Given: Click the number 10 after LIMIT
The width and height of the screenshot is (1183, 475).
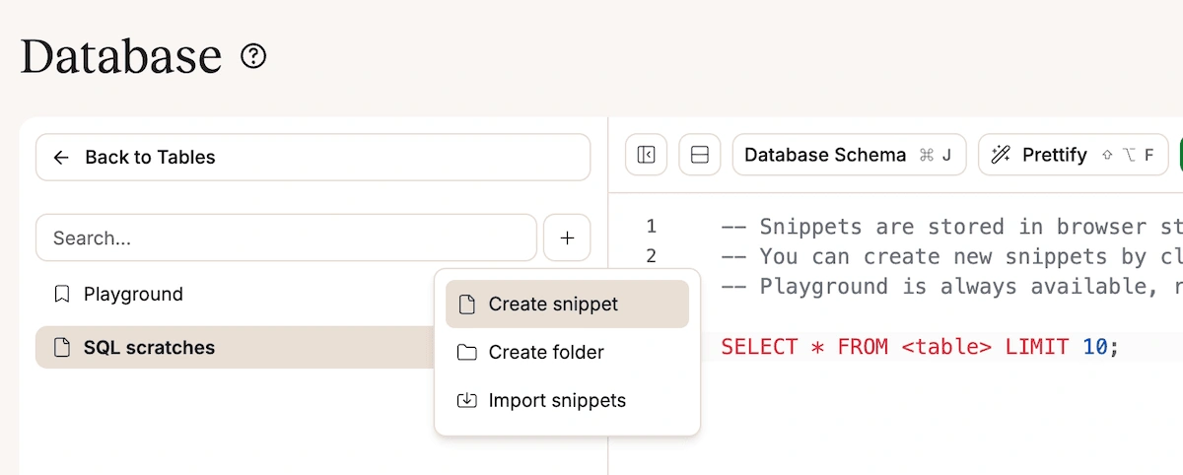Looking at the screenshot, I should click(1094, 347).
